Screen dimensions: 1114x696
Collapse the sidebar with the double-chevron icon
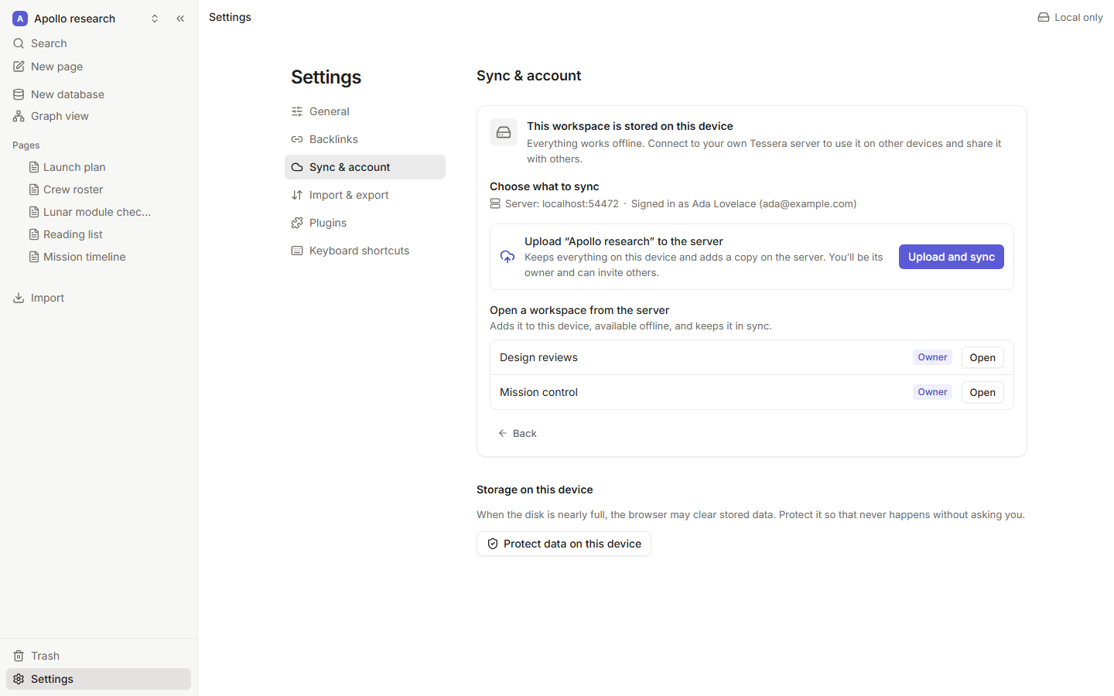(x=180, y=19)
